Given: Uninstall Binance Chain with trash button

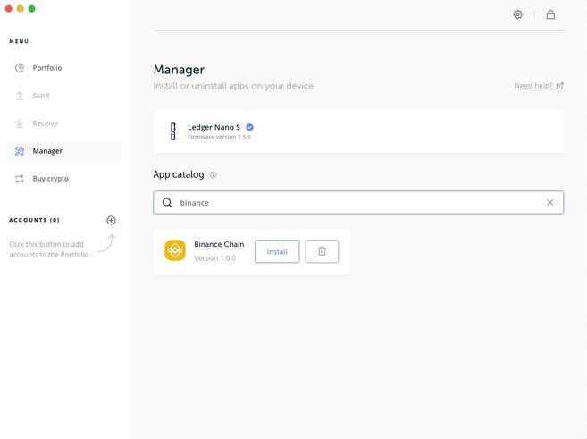Looking at the screenshot, I should [x=322, y=251].
